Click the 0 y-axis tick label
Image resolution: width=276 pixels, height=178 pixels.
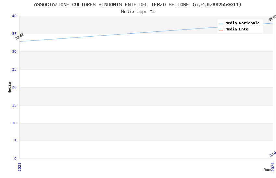point(15,159)
